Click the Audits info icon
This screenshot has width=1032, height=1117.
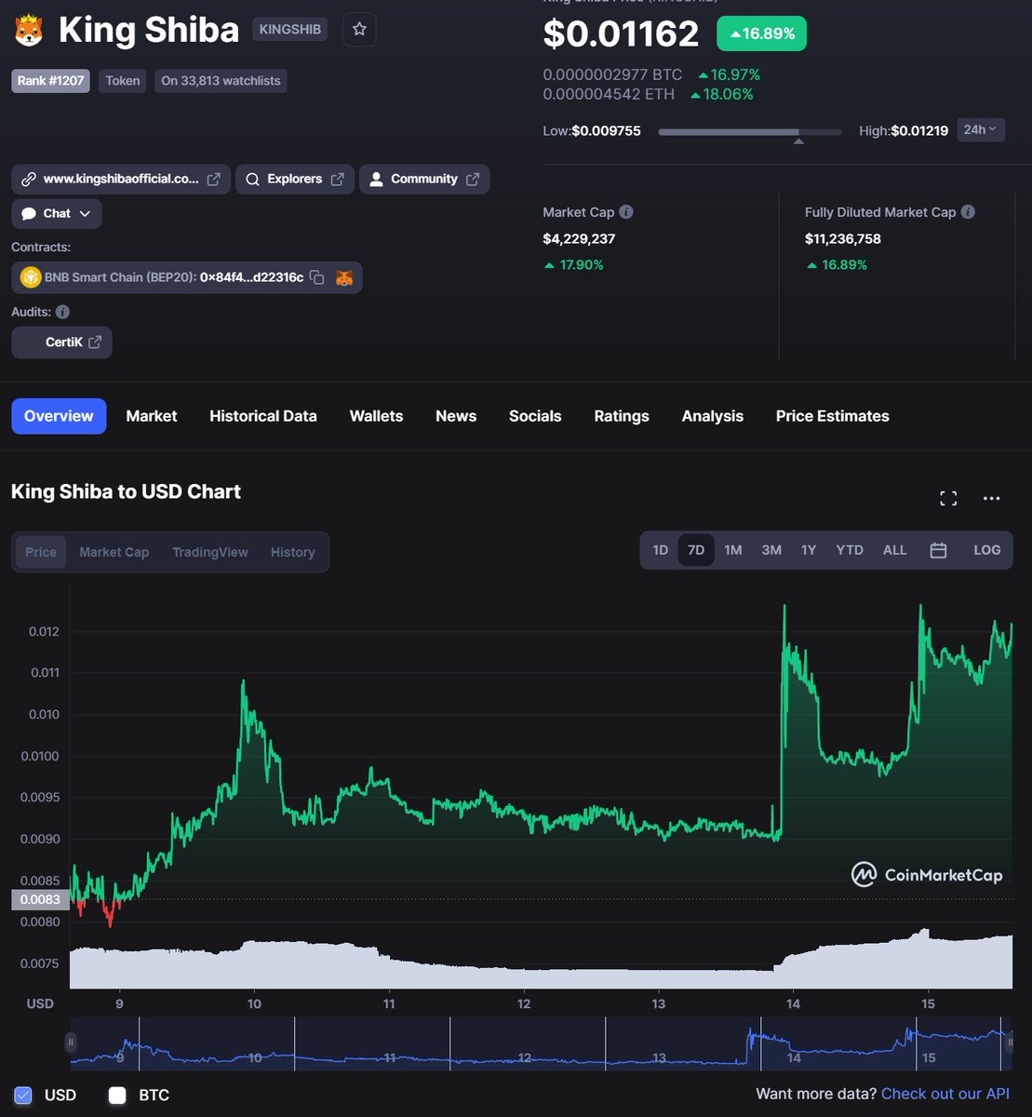62,312
